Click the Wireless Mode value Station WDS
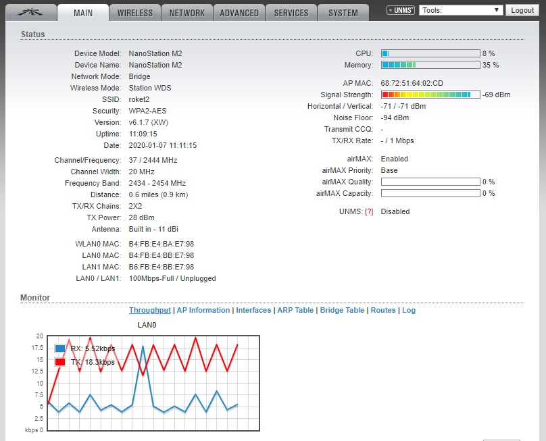 (x=150, y=88)
